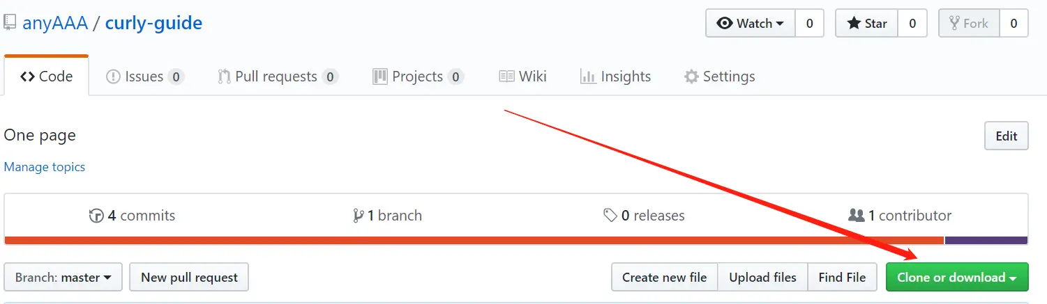Open the Clone or download dropdown

pyautogui.click(x=957, y=277)
